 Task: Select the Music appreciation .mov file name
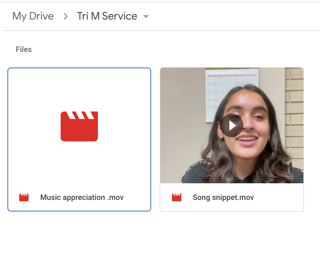[82, 198]
